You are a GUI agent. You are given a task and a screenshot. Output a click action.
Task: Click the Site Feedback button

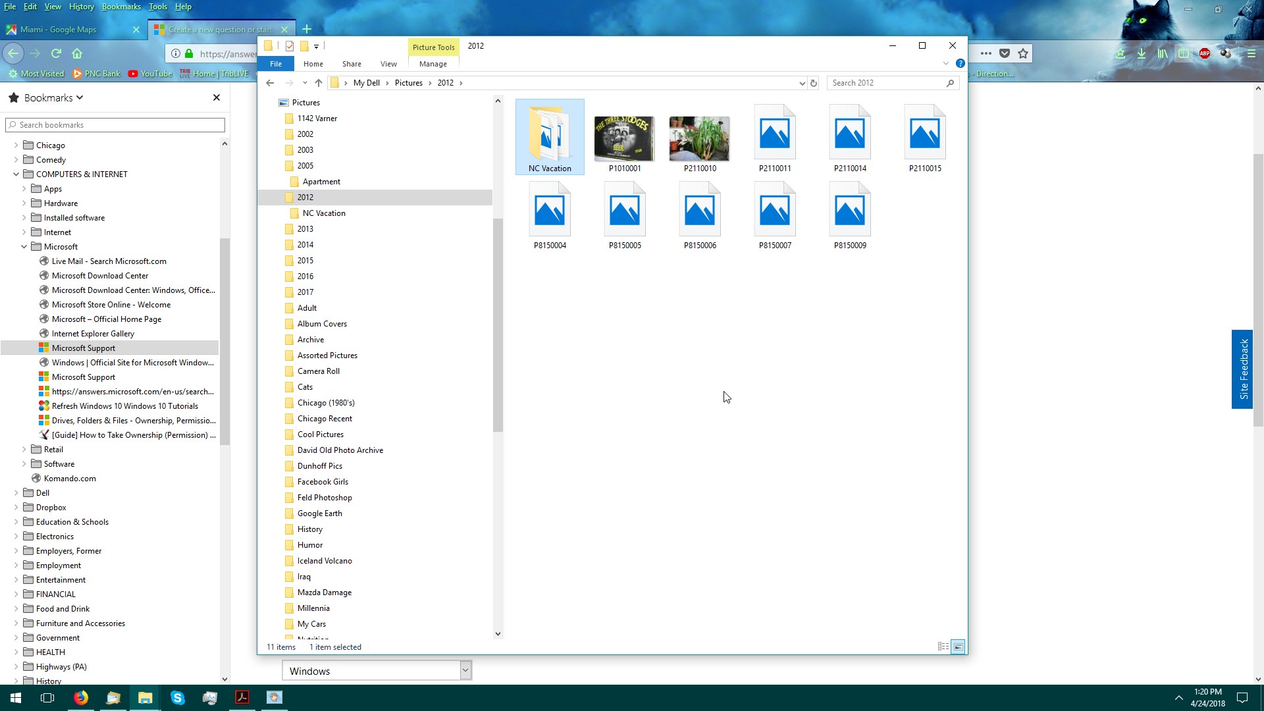1243,369
